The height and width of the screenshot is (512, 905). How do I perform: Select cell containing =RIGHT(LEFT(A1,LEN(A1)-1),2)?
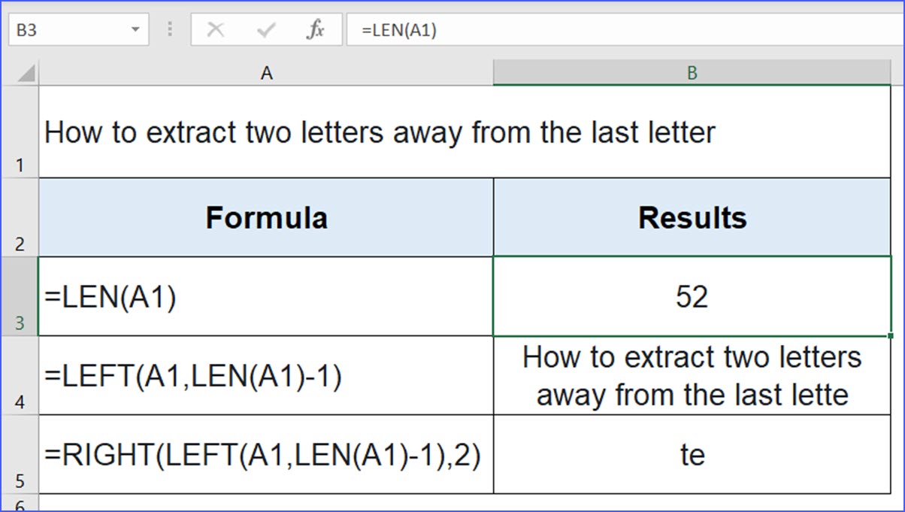tap(266, 454)
